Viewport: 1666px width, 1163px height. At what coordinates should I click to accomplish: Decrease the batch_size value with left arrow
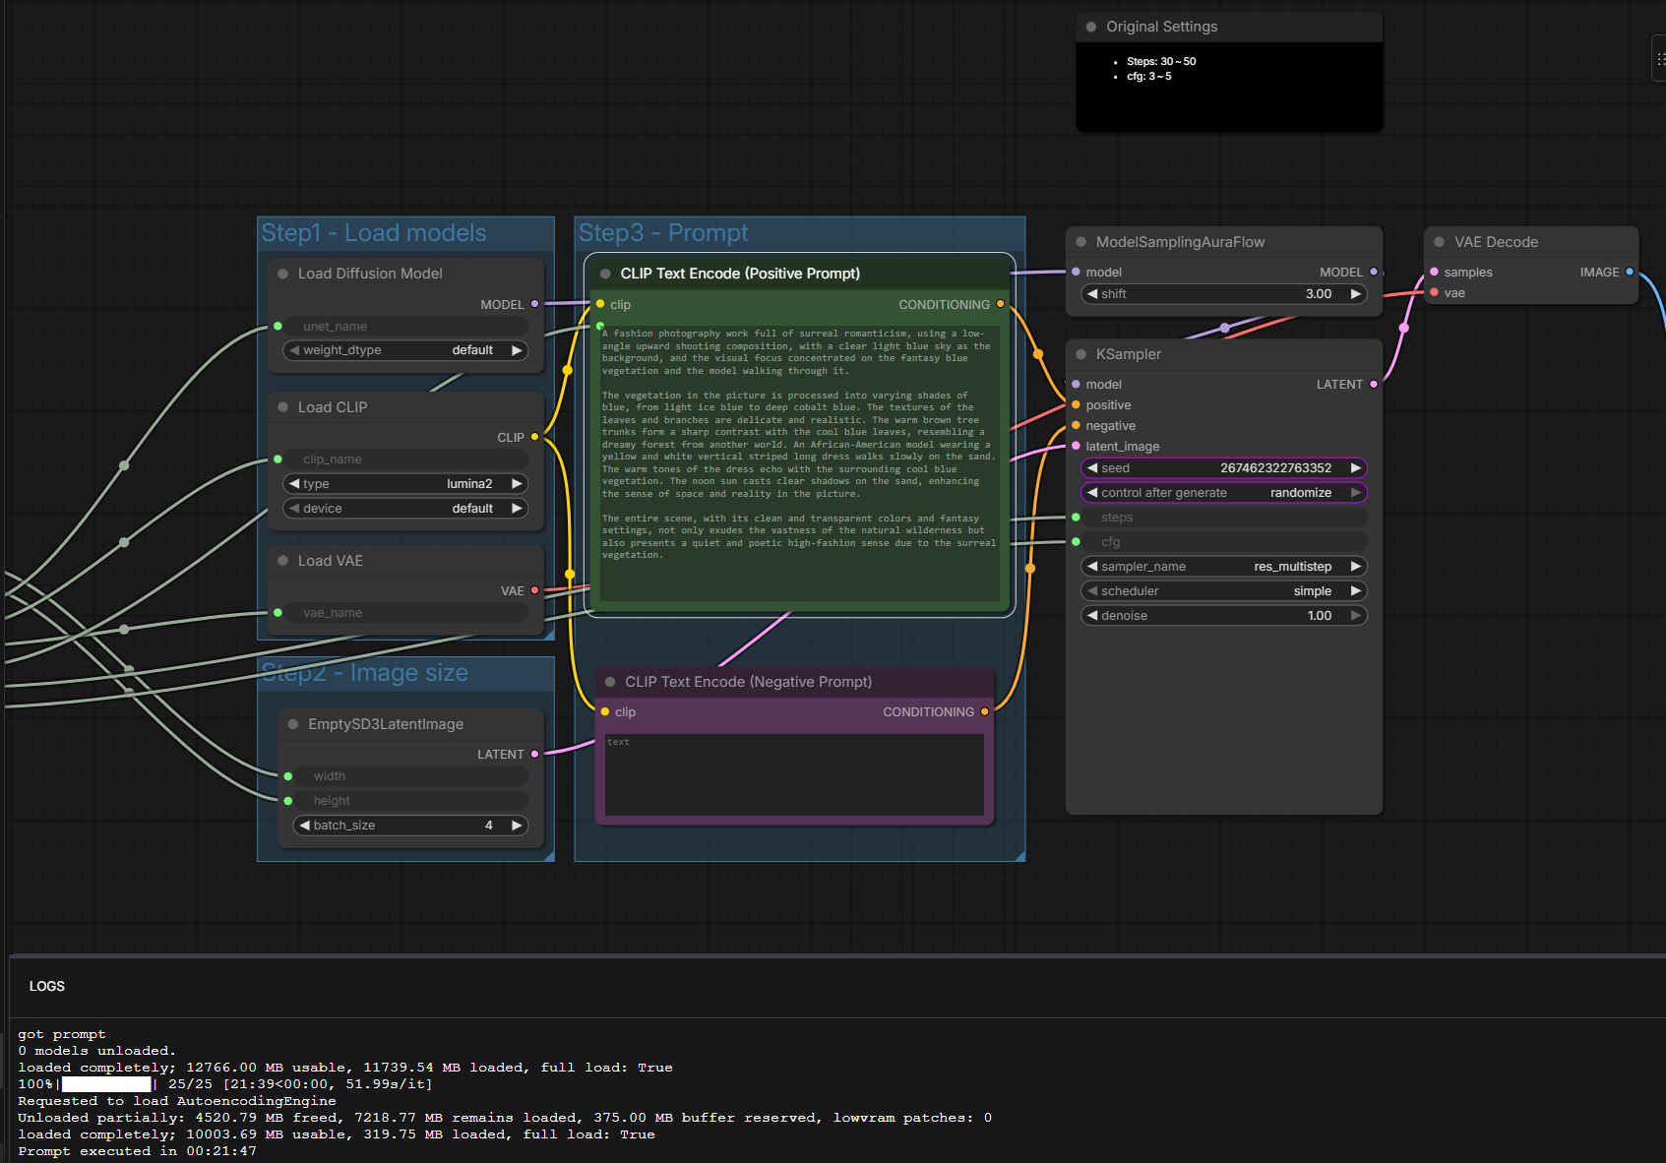(304, 826)
